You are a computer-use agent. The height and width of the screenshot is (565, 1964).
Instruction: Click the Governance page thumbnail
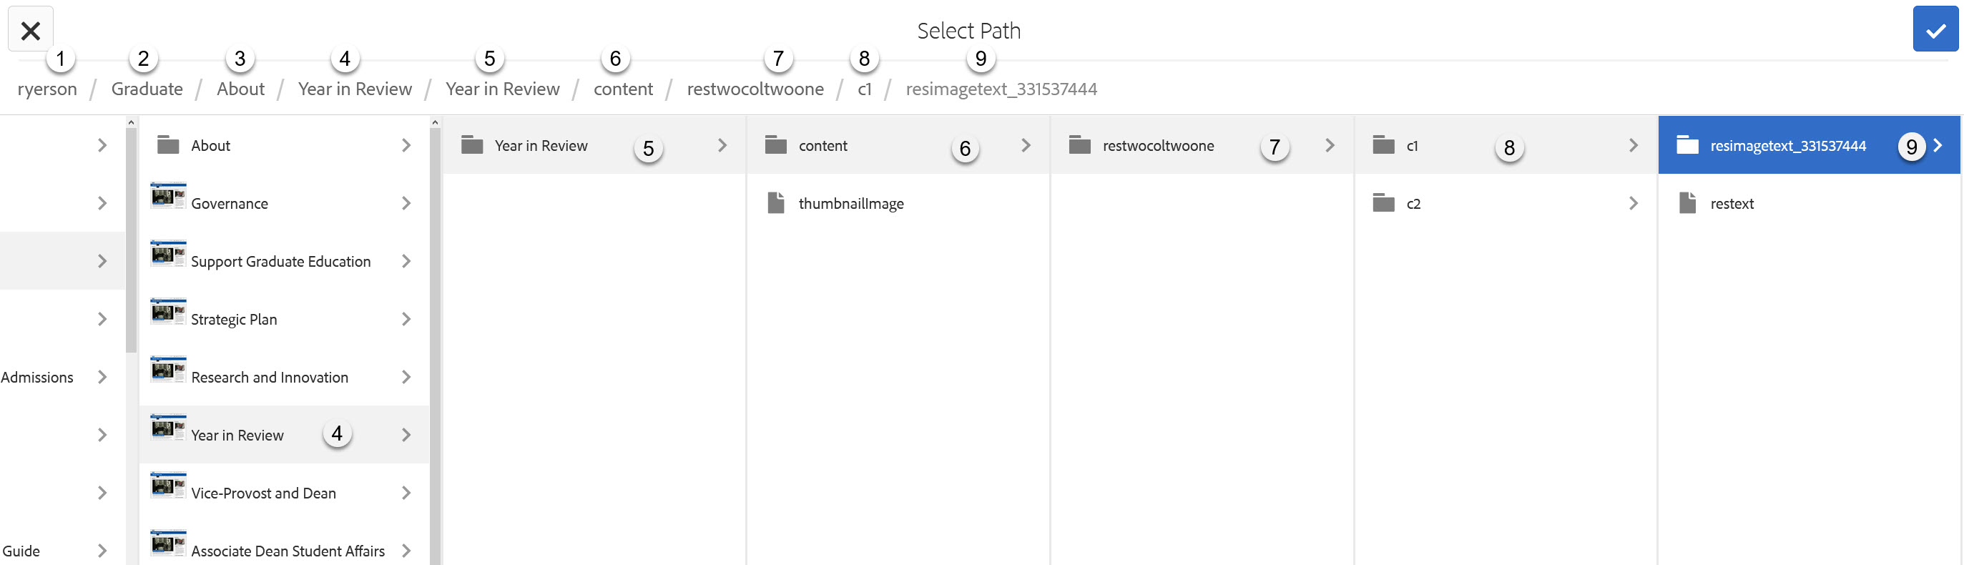click(x=168, y=197)
